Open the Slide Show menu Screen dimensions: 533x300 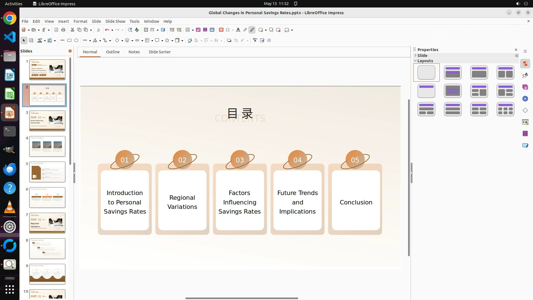pos(115,21)
